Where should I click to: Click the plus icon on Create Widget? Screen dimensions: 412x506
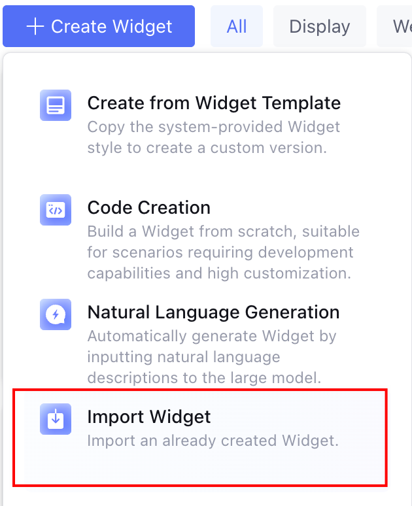tap(35, 26)
